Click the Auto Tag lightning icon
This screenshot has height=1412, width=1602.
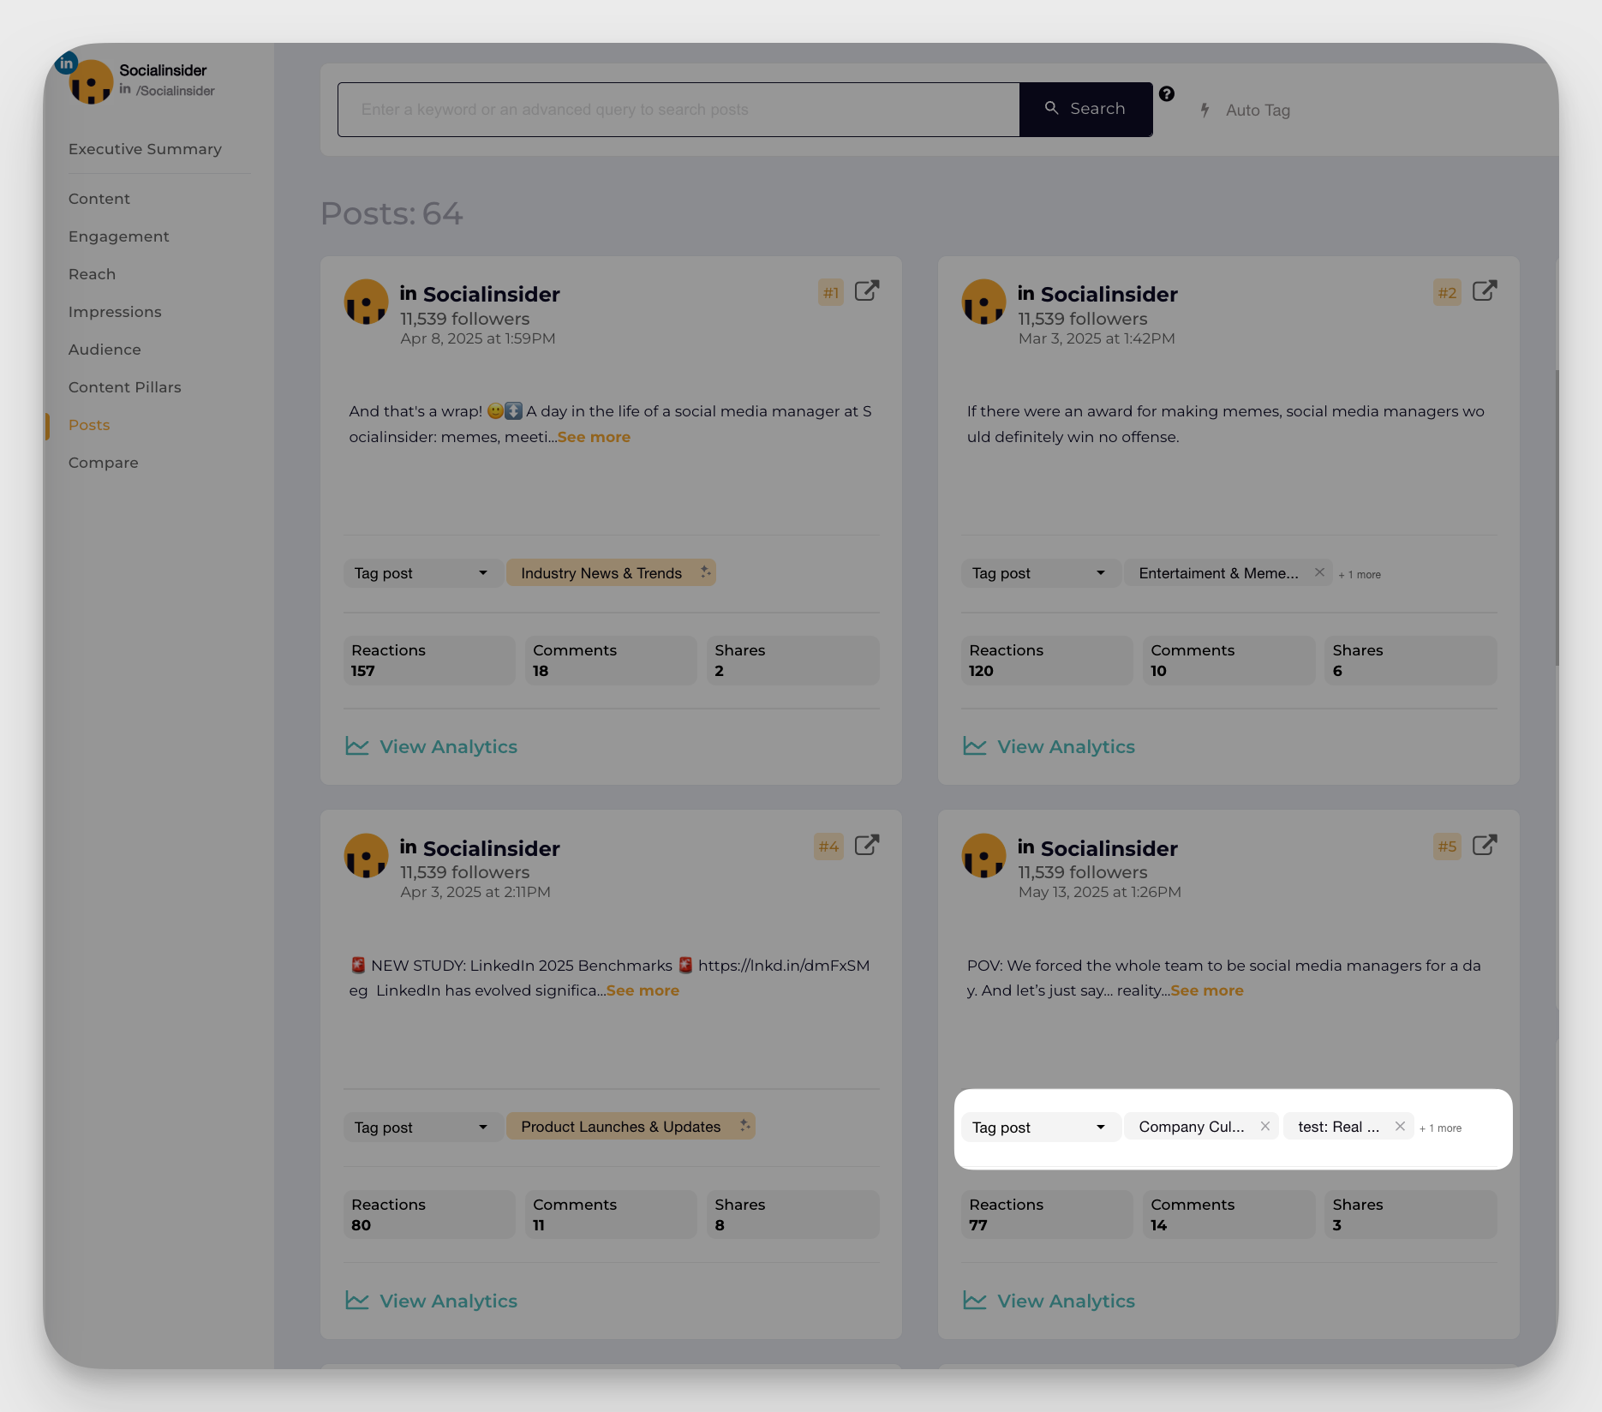click(x=1205, y=110)
